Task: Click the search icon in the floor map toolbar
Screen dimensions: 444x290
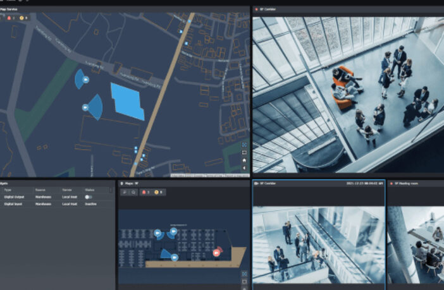Action: click(x=133, y=193)
